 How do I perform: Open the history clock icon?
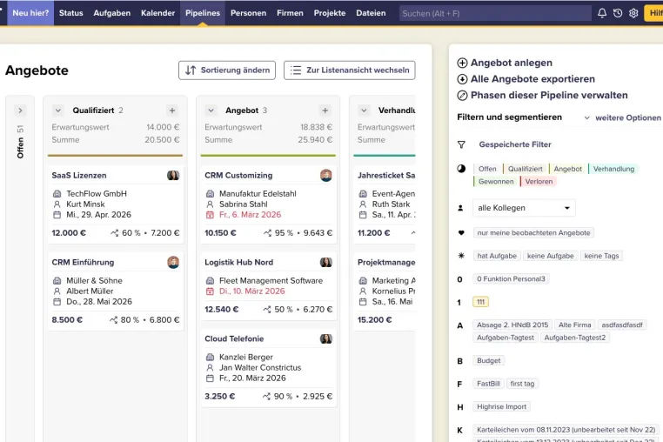click(x=618, y=13)
